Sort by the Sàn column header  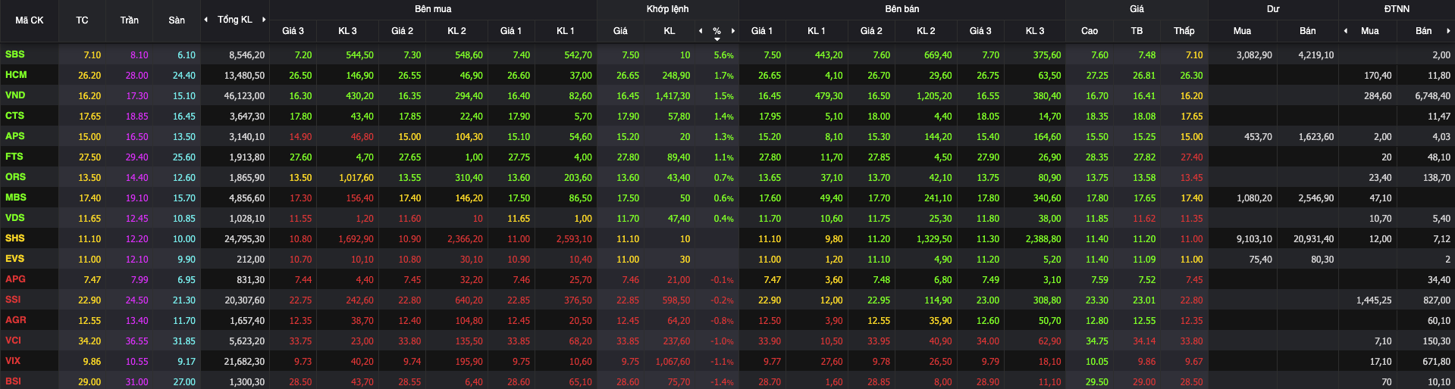pos(177,20)
